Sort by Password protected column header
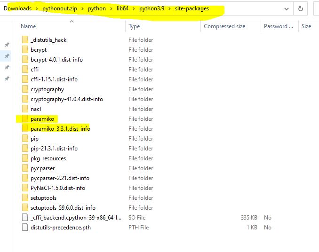This screenshot has height=252, width=319. tap(279, 26)
